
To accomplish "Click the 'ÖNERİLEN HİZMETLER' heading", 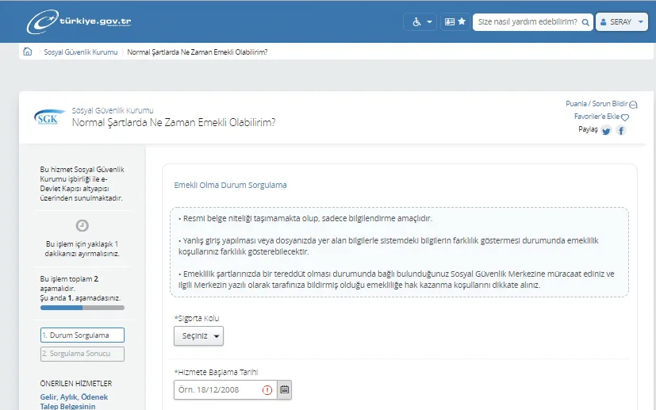I will (x=76, y=383).
